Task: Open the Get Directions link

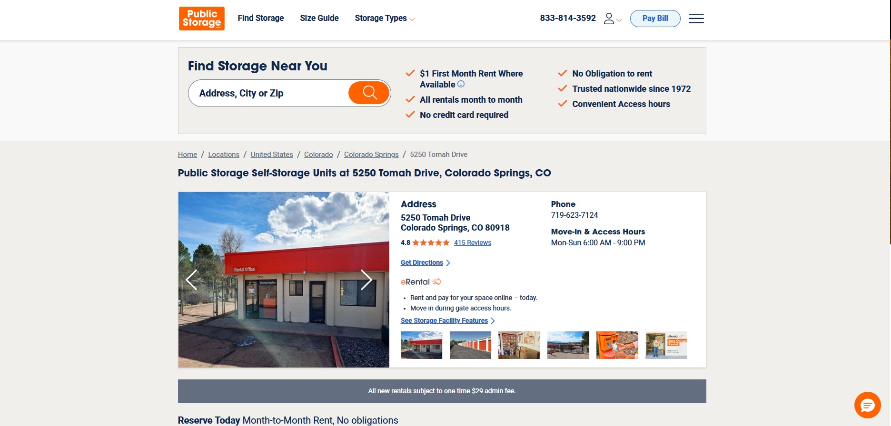Action: [425, 262]
